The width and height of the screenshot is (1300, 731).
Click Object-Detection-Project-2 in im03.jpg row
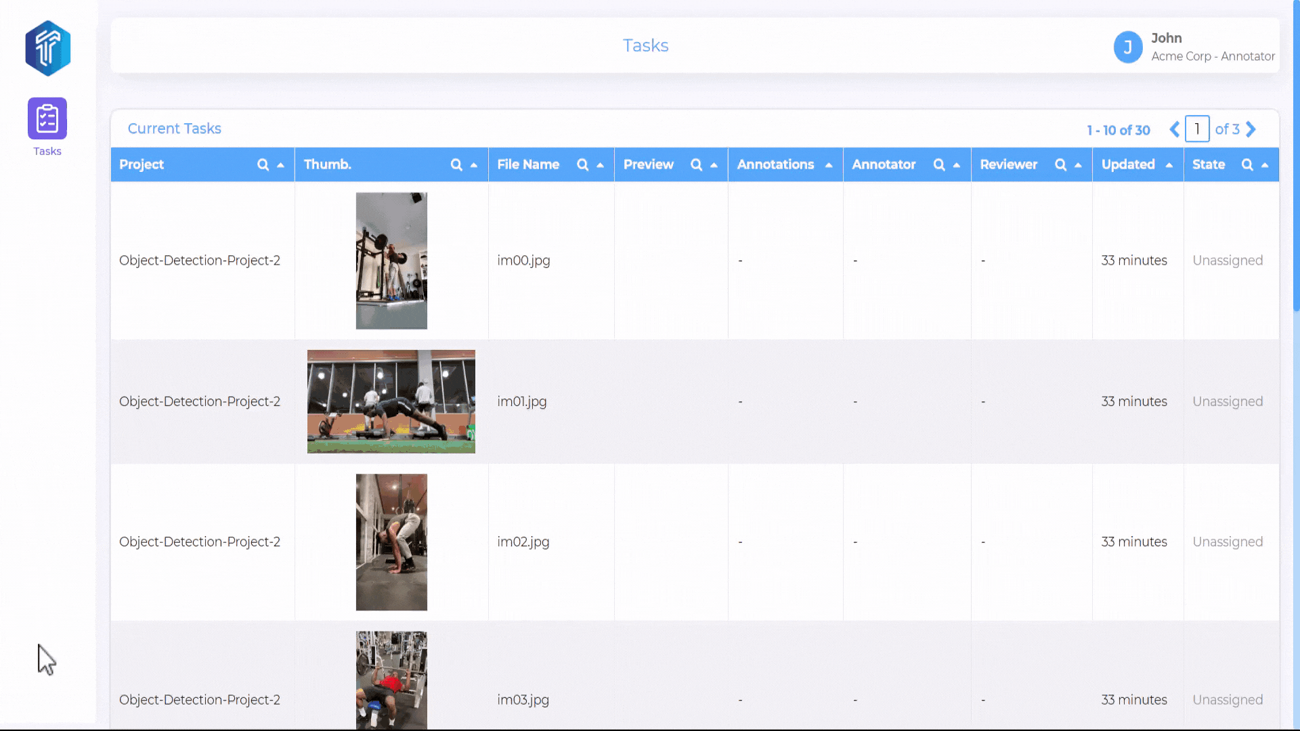tap(200, 700)
